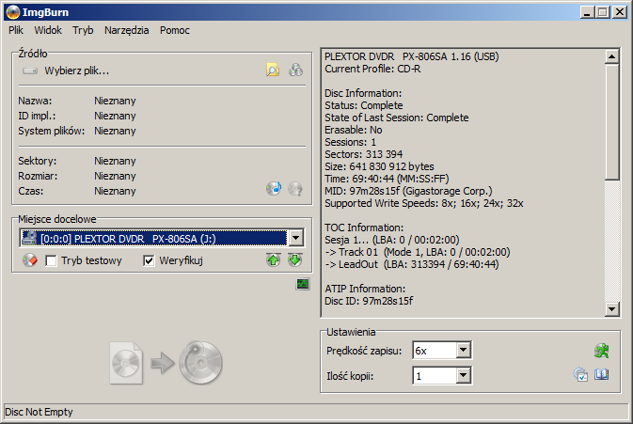Load the drive tray with down arrow

pyautogui.click(x=295, y=260)
